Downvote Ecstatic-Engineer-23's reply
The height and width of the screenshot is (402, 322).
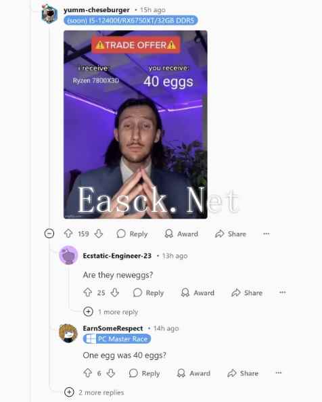point(115,292)
